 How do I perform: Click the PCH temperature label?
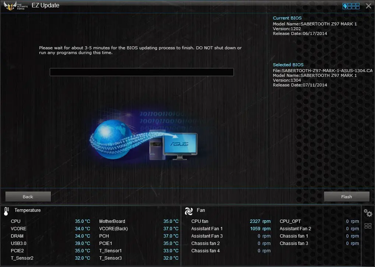coord(104,236)
